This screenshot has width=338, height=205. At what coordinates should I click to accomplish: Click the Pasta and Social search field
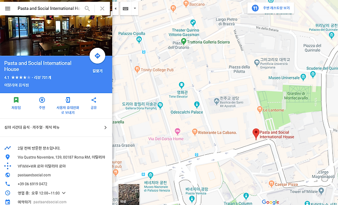49,8
